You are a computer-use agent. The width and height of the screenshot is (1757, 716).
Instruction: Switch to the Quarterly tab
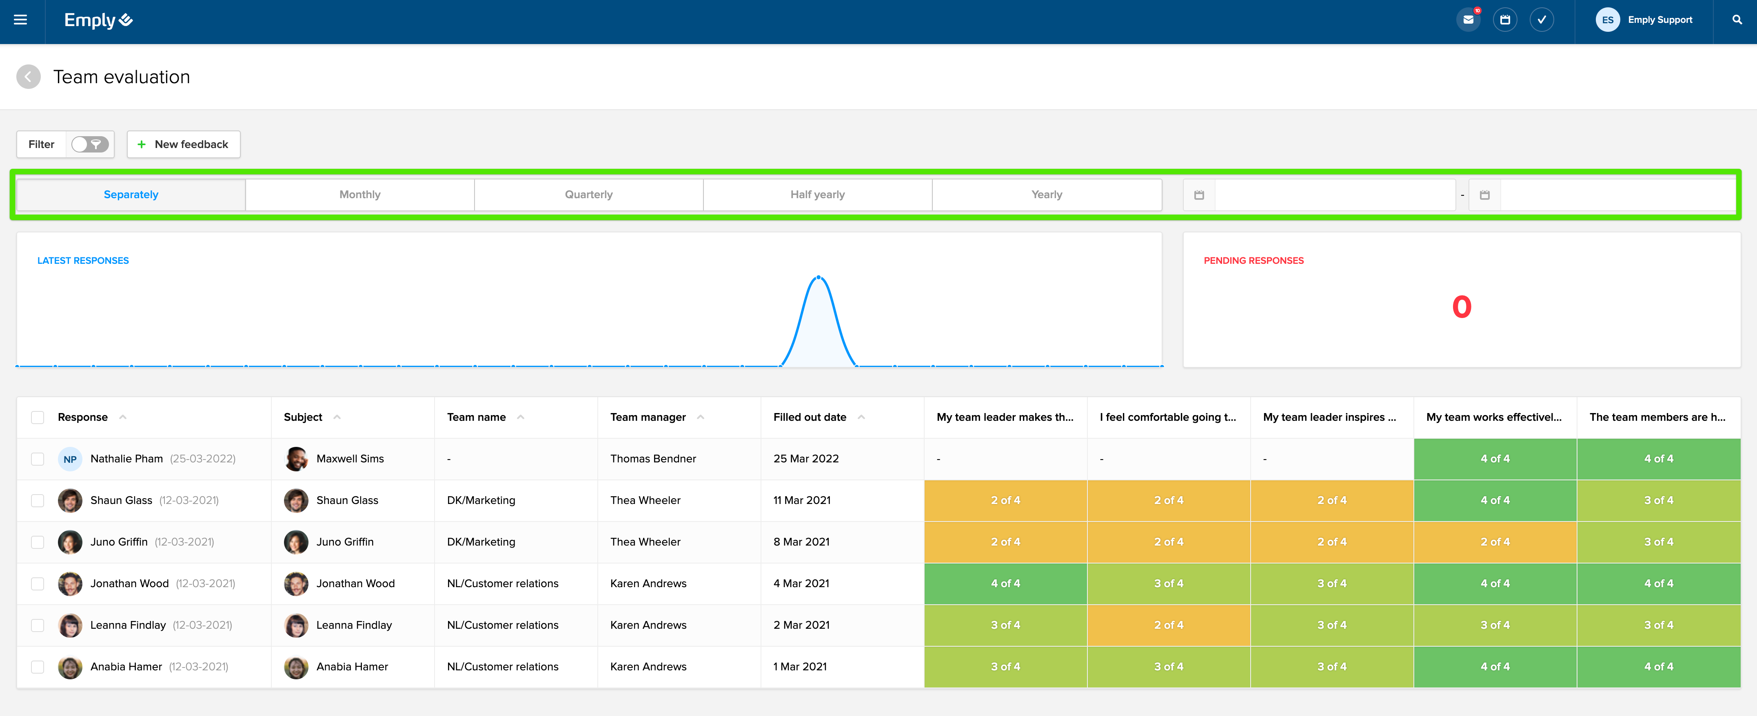coord(588,195)
